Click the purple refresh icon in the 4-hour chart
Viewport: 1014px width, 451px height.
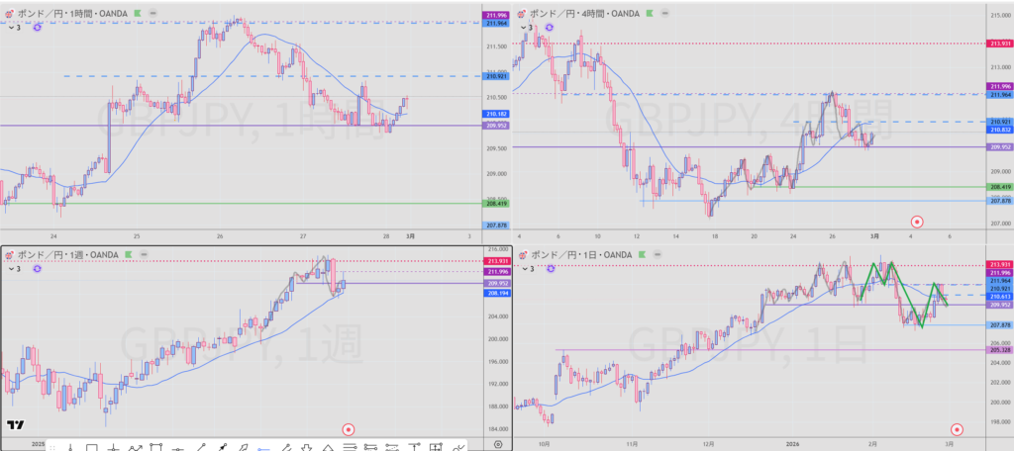[x=550, y=28]
